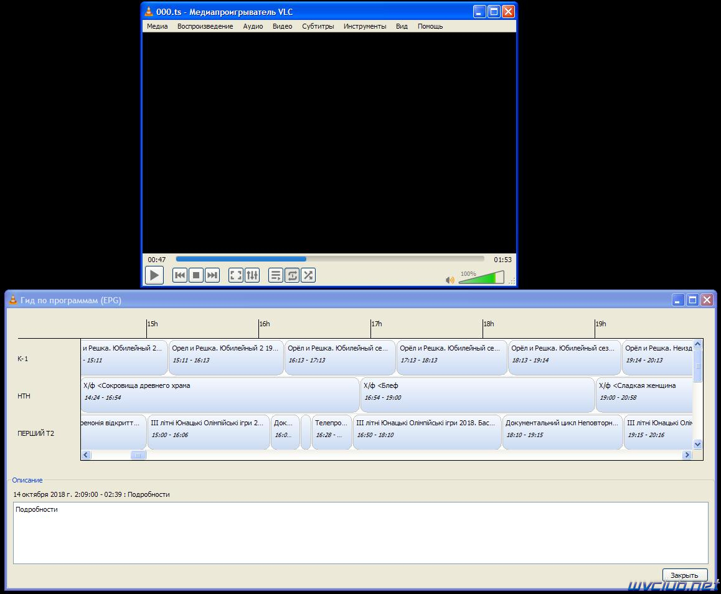
Task: Toggle shuffle random playback
Action: [x=308, y=275]
